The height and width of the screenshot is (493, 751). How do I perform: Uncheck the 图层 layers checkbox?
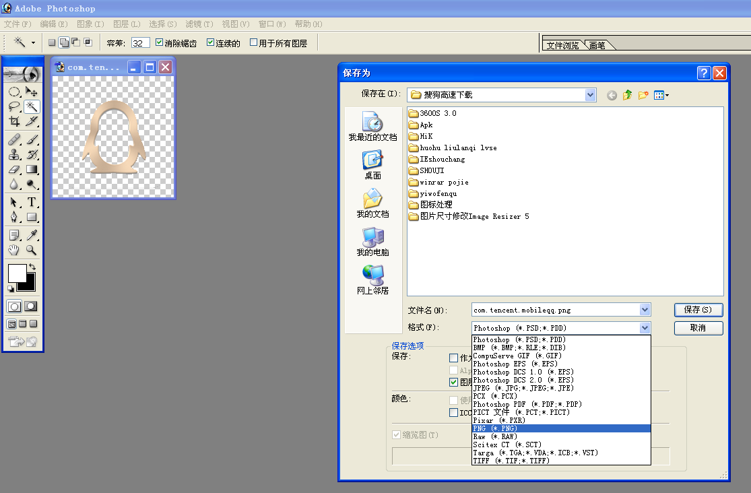tap(453, 382)
